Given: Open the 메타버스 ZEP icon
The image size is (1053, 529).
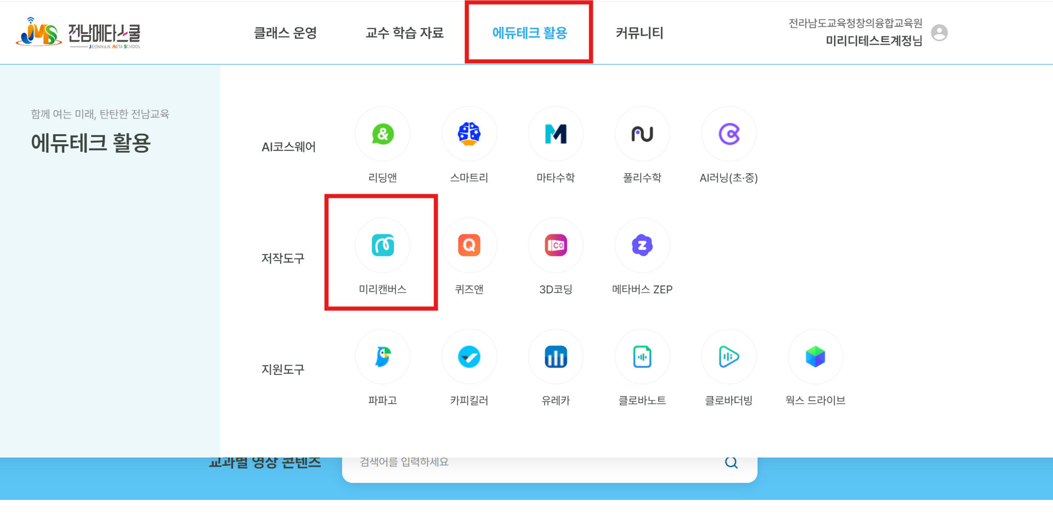Looking at the screenshot, I should [x=642, y=246].
